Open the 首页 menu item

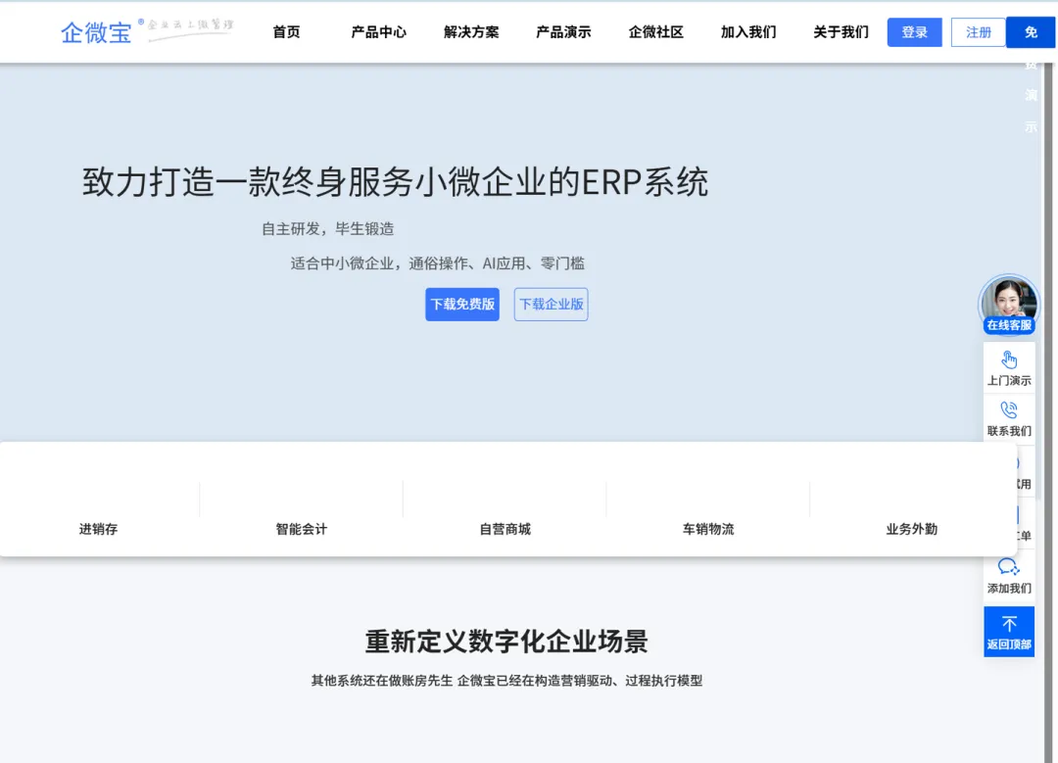[286, 31]
